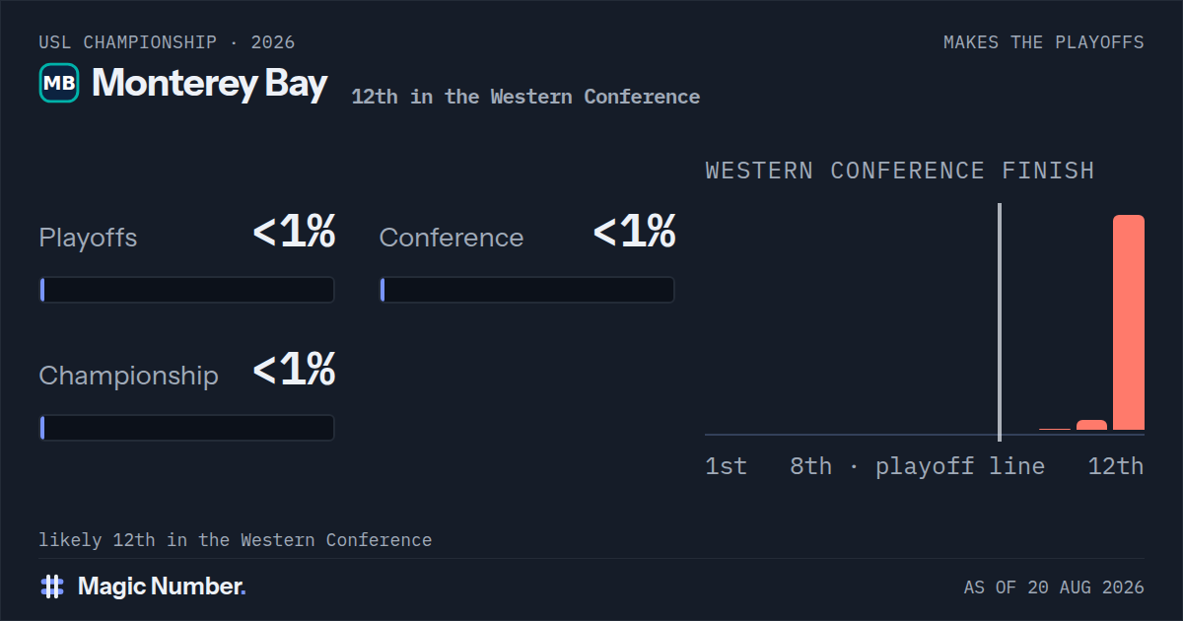Click the tall 12th place chart bar
This screenshot has width=1183, height=621.
click(x=1129, y=323)
